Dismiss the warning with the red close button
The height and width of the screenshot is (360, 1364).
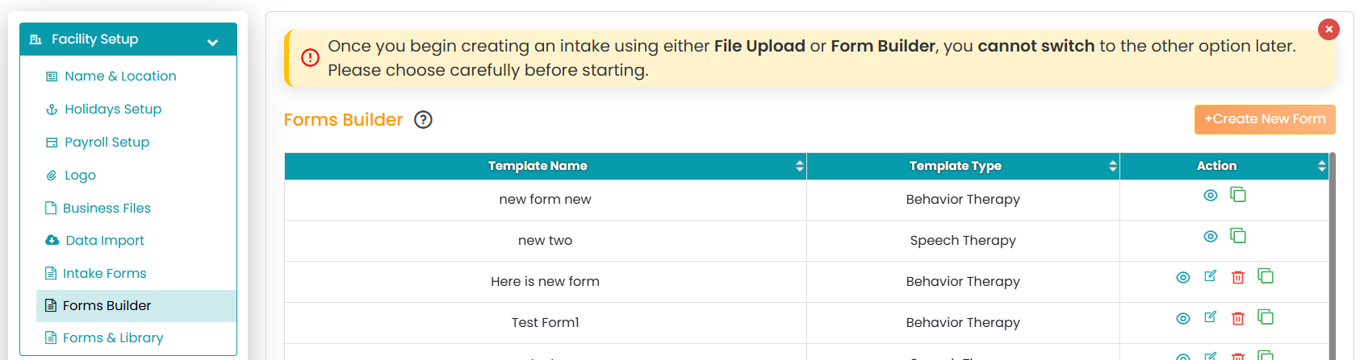pyautogui.click(x=1328, y=29)
